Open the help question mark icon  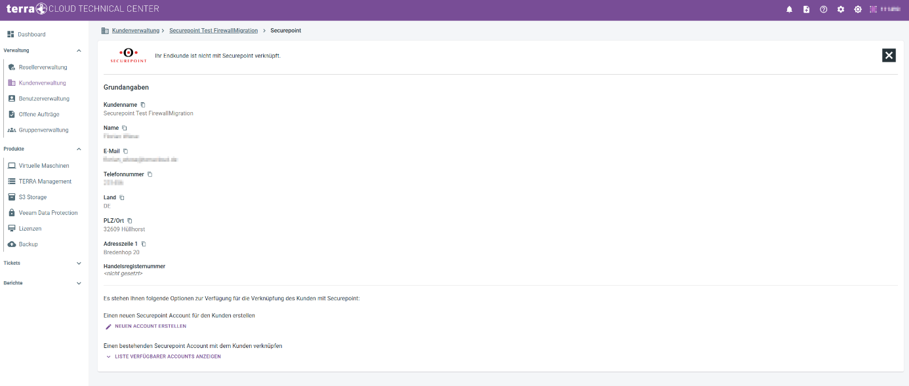coord(824,9)
